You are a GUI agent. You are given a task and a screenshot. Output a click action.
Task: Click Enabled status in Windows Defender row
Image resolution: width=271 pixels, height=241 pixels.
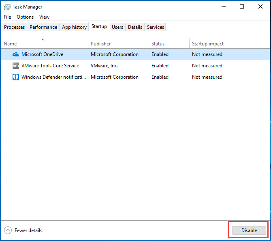click(160, 77)
